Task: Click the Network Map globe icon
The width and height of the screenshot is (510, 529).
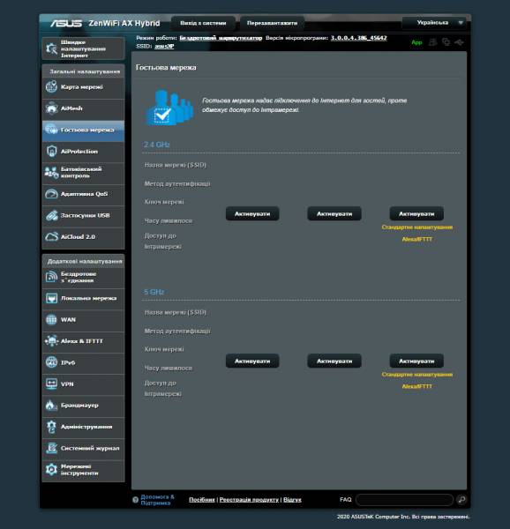Action: coord(51,86)
